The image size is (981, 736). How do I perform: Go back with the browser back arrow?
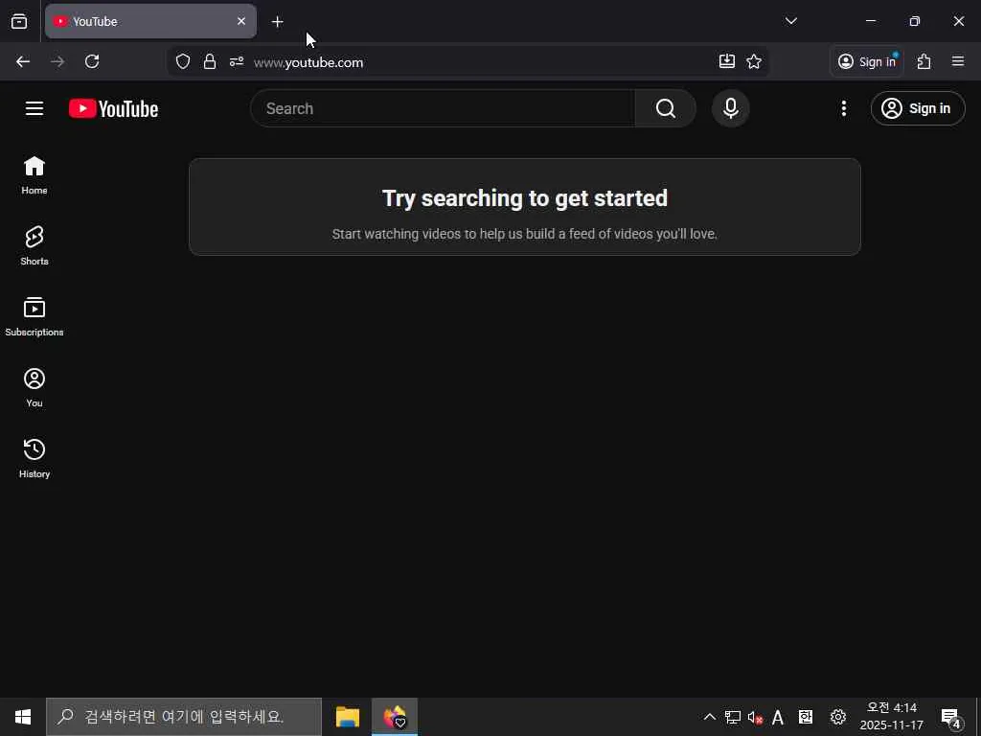[x=23, y=61]
